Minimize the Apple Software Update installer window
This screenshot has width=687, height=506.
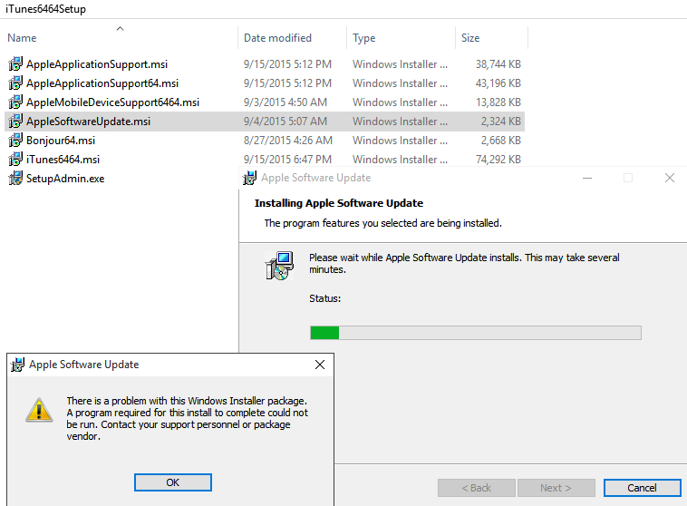pos(587,178)
